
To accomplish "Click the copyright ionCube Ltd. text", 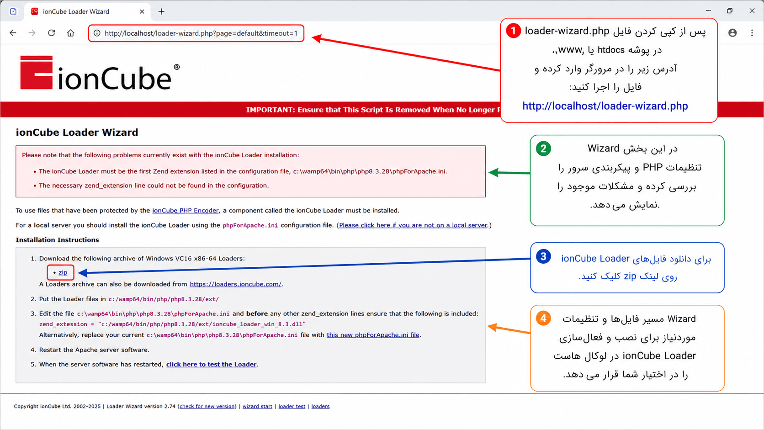I will (57, 406).
